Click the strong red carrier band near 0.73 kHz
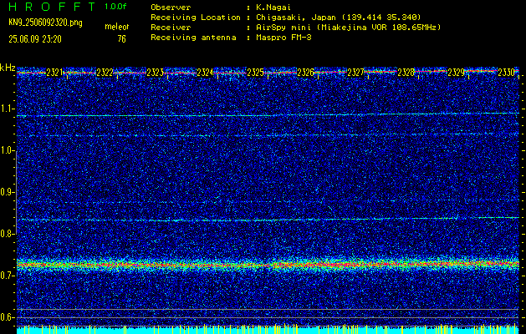Screen dimensions: 526x334 pos(268,265)
